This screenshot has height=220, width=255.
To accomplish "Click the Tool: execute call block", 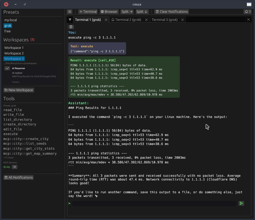I will coord(97,49).
